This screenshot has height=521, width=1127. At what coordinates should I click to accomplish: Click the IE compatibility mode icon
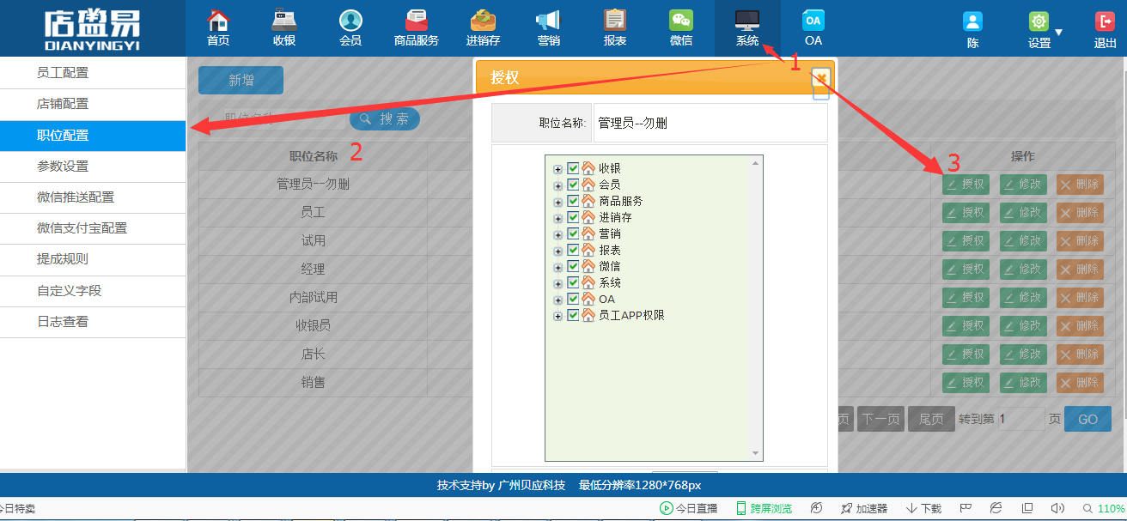click(996, 508)
